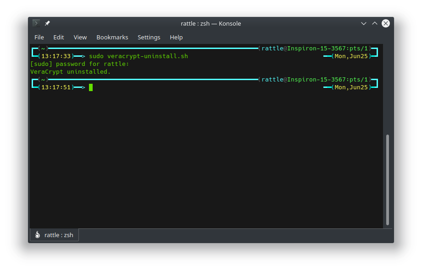Viewport: 422px width, 271px height.
Task: Click the 'Mon,Jun25' date beside the uninstall command
Action: (x=351, y=56)
